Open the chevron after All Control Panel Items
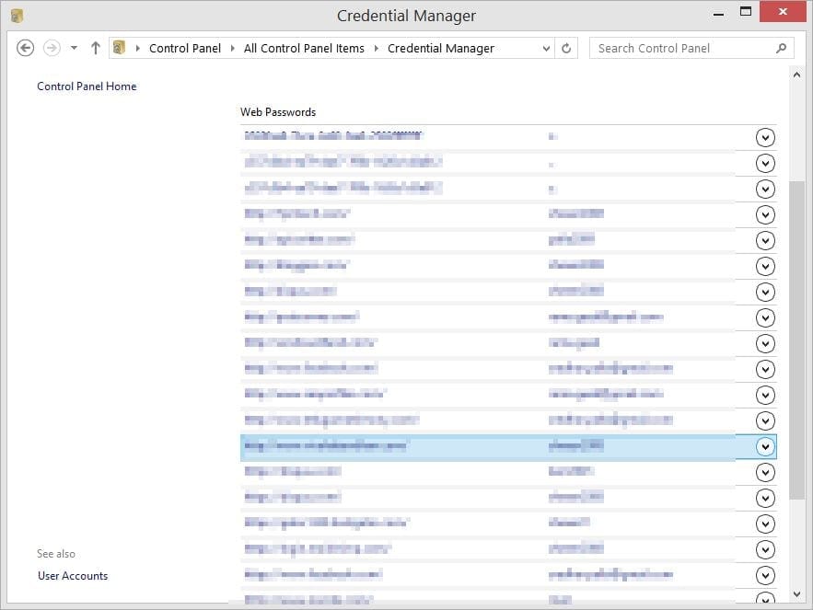The width and height of the screenshot is (813, 610). tap(377, 48)
